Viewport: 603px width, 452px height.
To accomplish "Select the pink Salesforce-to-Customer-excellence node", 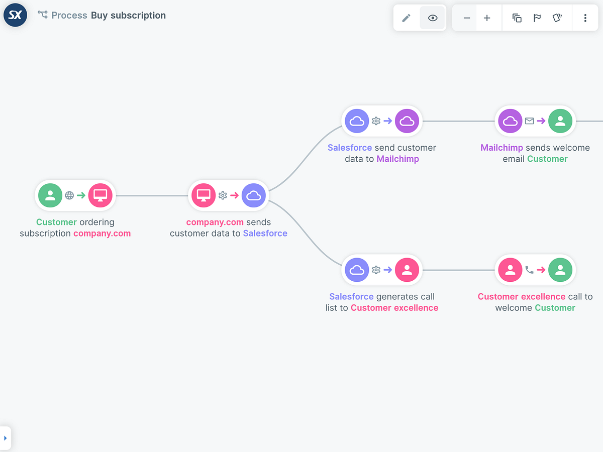I will [382, 270].
